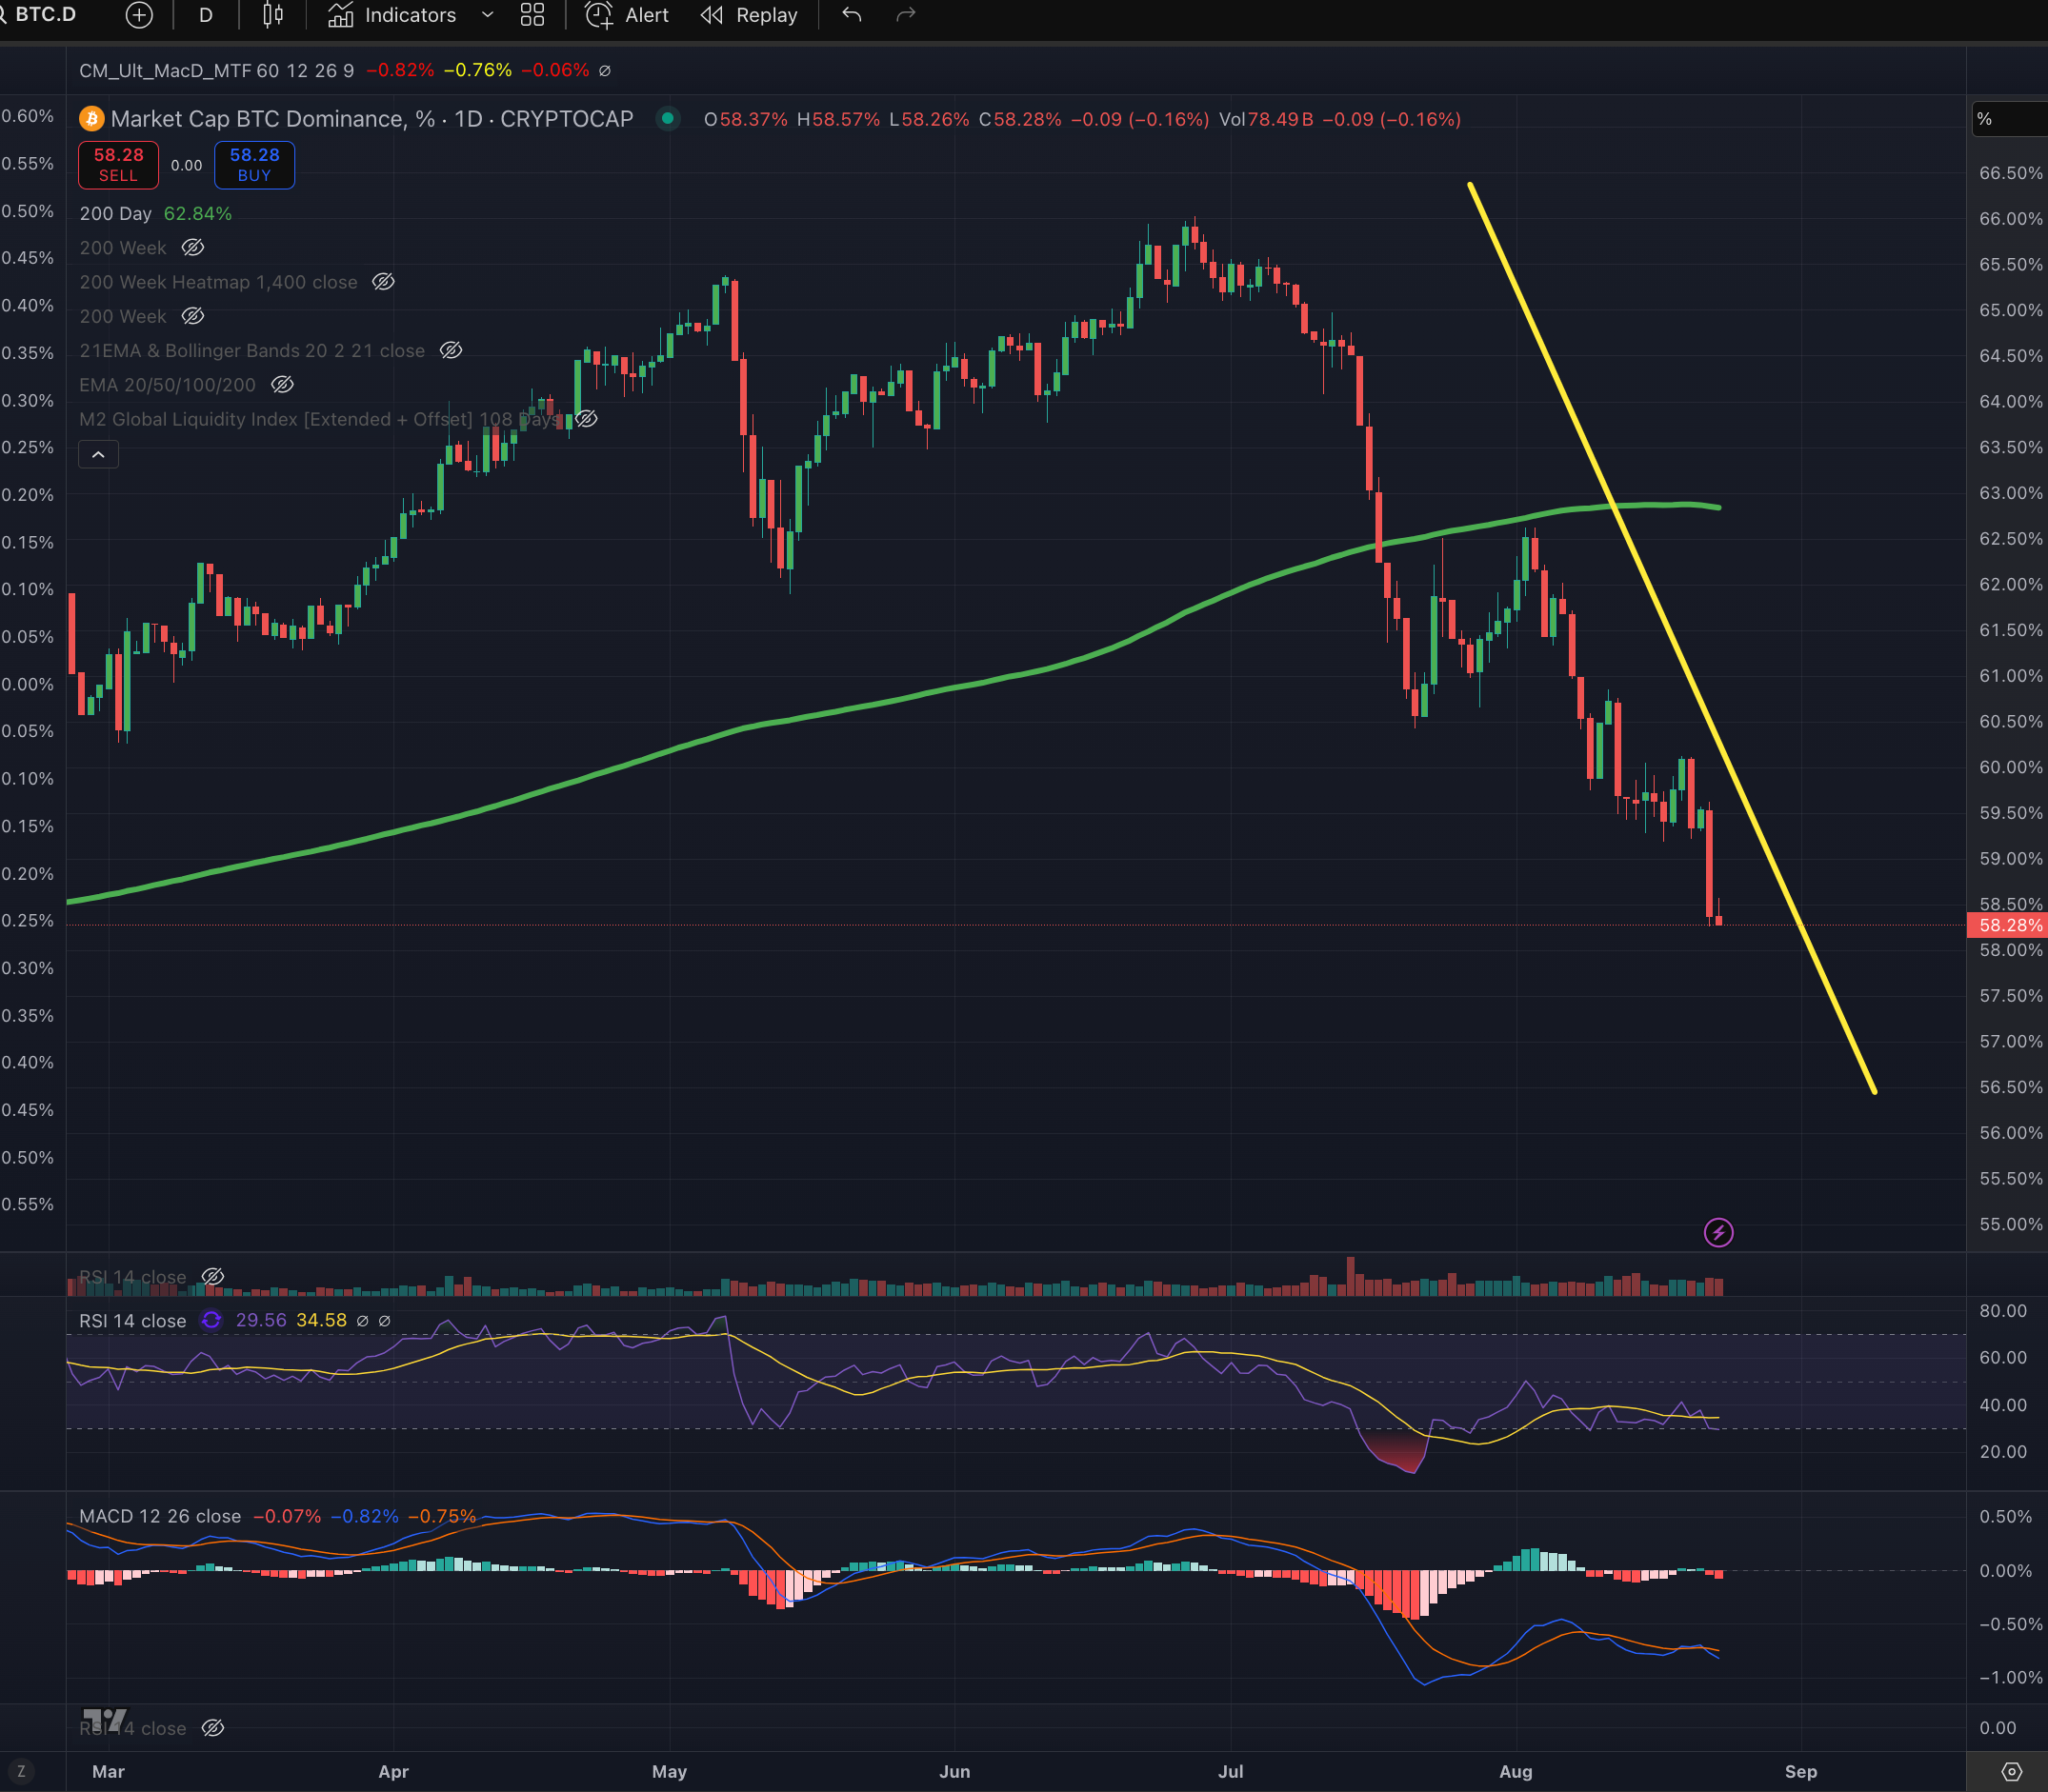Viewport: 2048px width, 1792px height.
Task: Click the purple lightning bolt icon
Action: [1717, 1232]
